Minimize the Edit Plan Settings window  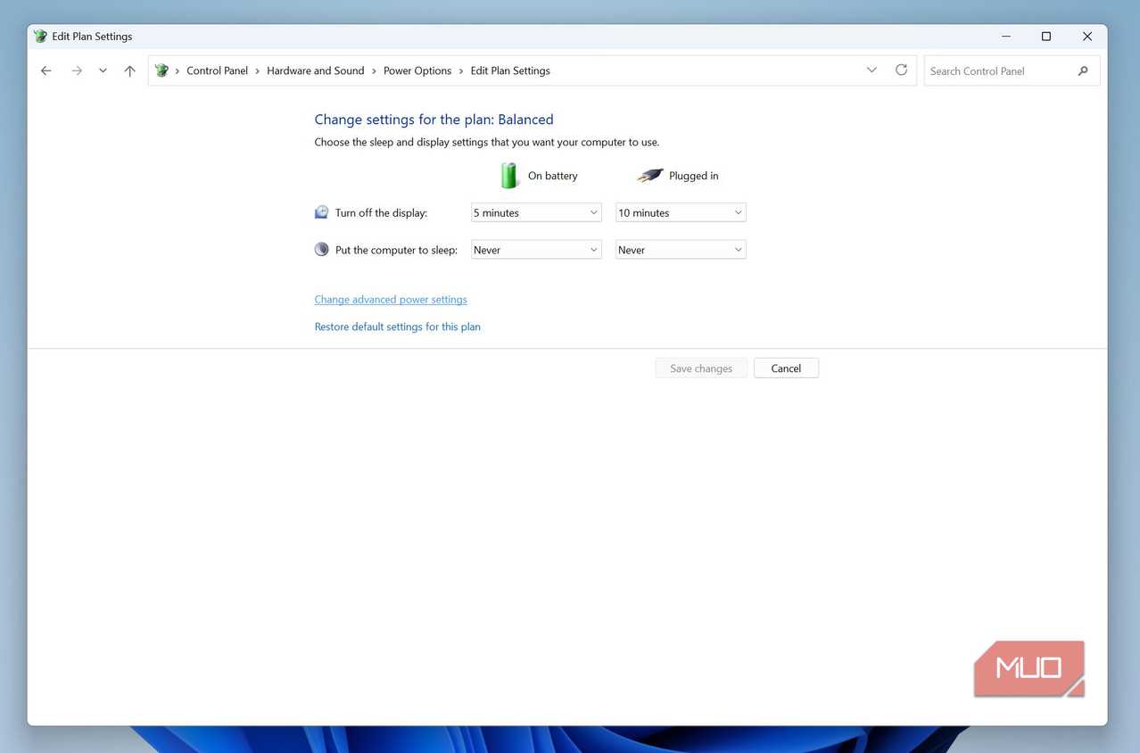pyautogui.click(x=1006, y=37)
